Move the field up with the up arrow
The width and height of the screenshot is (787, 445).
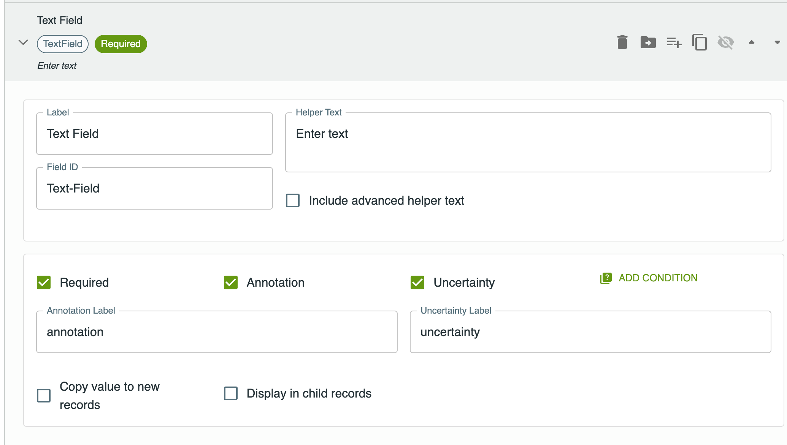tap(752, 43)
